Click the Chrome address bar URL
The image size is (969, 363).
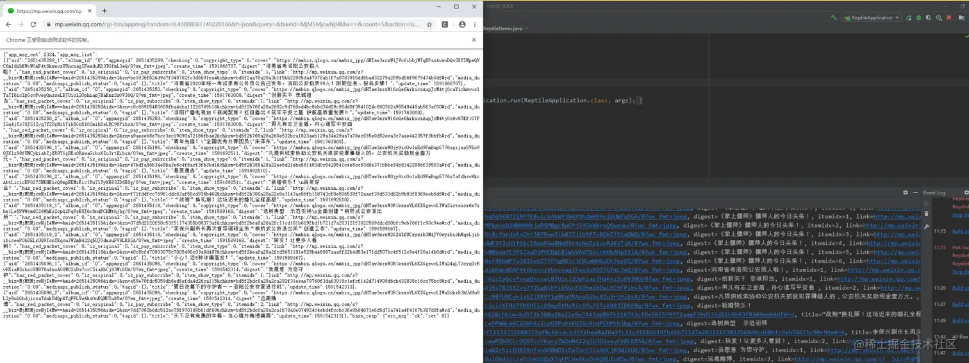coord(238,24)
